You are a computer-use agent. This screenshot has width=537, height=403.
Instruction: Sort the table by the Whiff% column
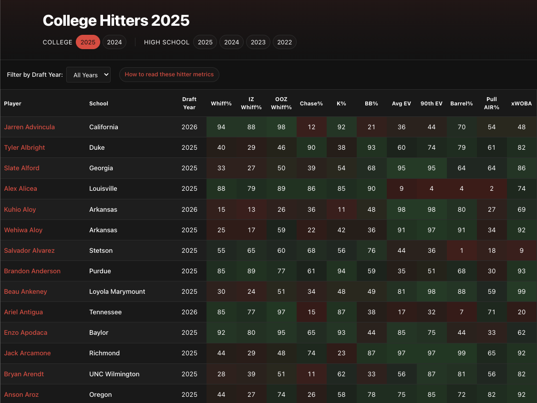tap(221, 103)
